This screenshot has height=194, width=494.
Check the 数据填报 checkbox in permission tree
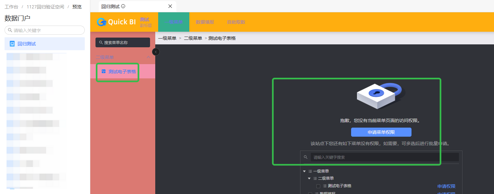(310, 193)
